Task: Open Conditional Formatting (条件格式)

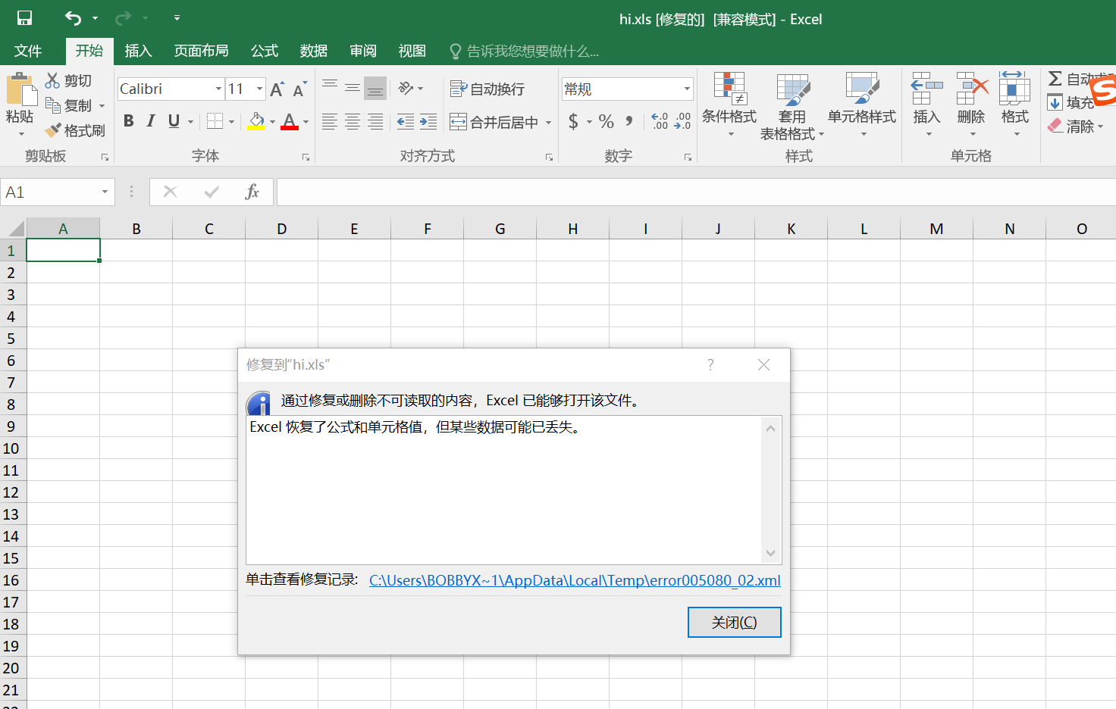Action: [x=729, y=105]
